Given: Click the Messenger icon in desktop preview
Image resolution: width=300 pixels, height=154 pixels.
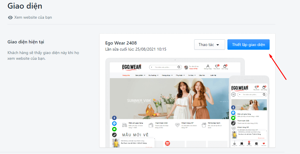Looking at the screenshot, I should tap(114, 124).
